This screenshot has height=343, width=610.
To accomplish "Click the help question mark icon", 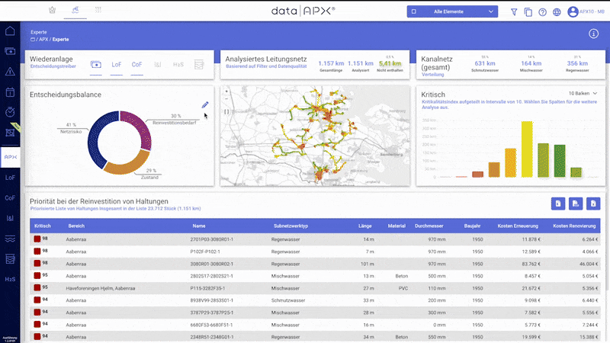I will [x=542, y=12].
